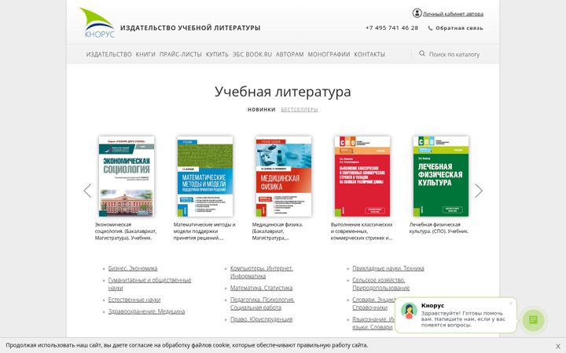Click the Математические методы title text

[x=204, y=231]
